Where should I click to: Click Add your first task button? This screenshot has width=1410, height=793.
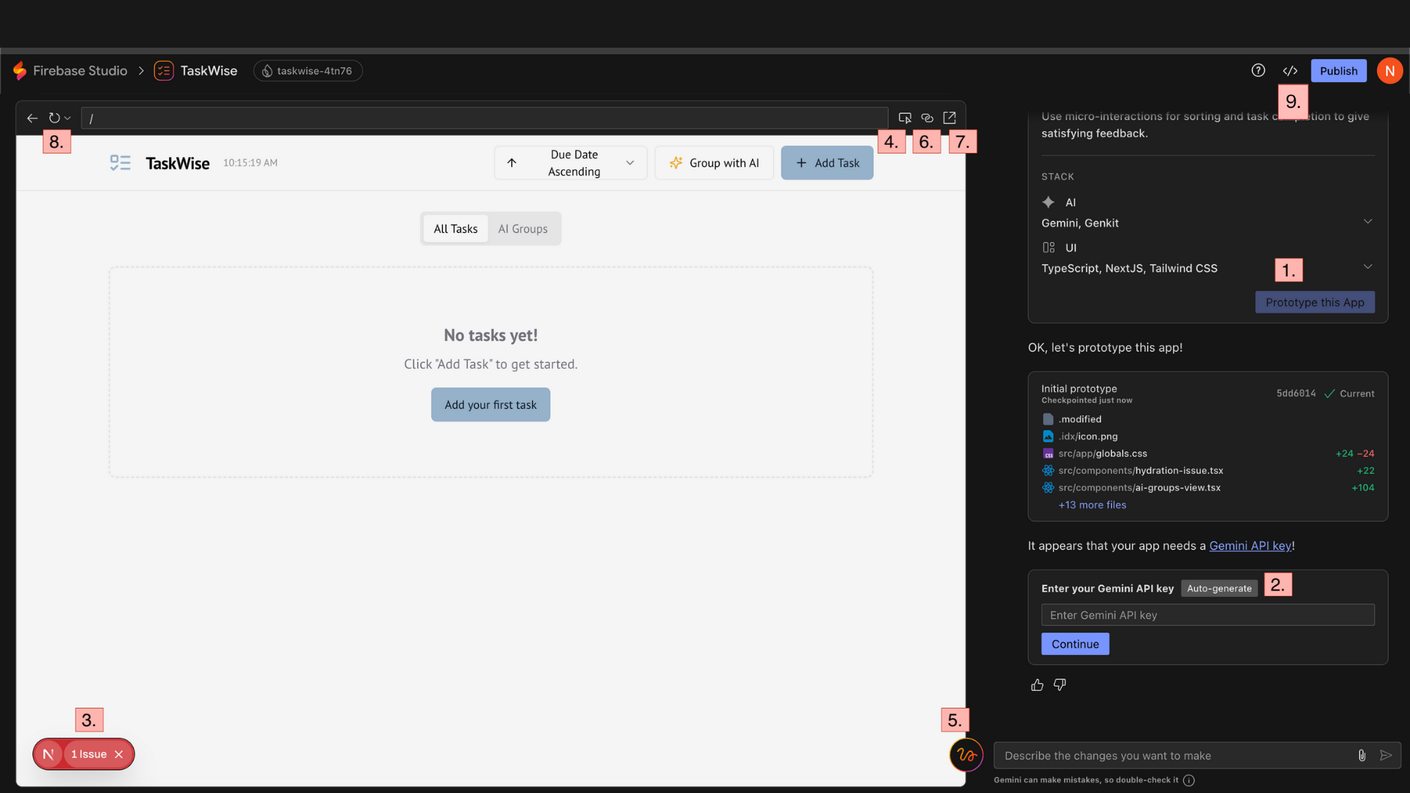click(491, 405)
